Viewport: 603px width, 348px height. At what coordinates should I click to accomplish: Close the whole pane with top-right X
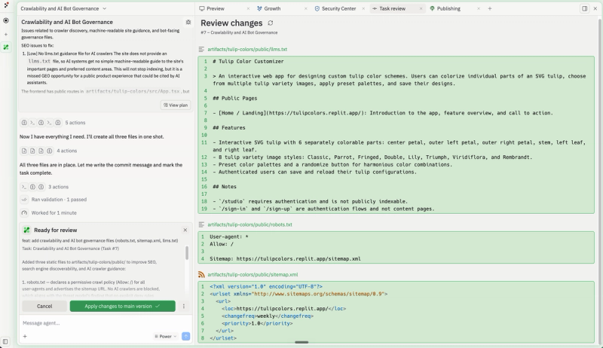[595, 8]
